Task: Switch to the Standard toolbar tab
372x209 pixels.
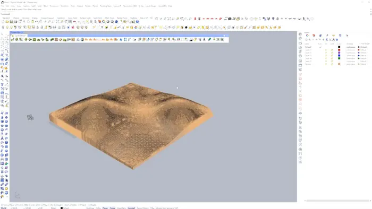Action: coord(6,18)
